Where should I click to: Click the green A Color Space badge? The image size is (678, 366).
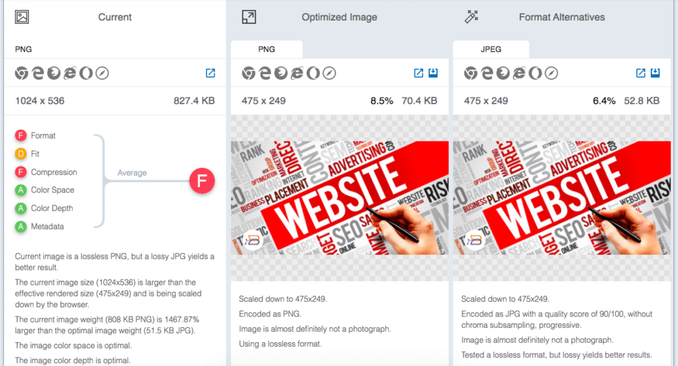pos(21,190)
